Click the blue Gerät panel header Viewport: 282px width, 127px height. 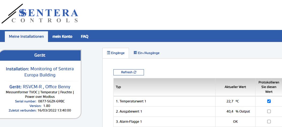click(x=40, y=55)
